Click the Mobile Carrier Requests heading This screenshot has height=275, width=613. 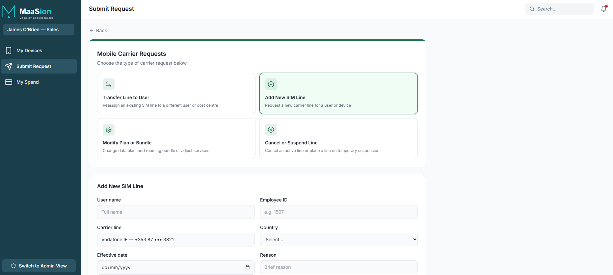click(x=131, y=54)
